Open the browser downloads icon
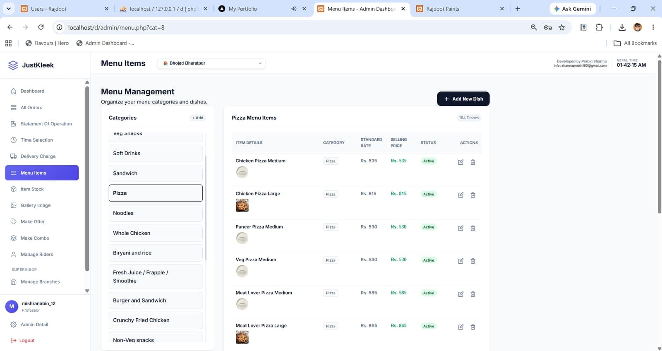Screen dimensions: 662x351 point(622,27)
